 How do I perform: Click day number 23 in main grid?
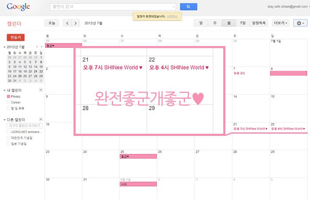point(48,152)
